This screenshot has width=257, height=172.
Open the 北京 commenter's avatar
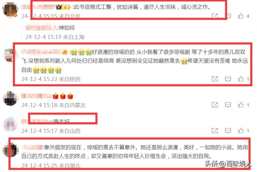(x=10, y=10)
